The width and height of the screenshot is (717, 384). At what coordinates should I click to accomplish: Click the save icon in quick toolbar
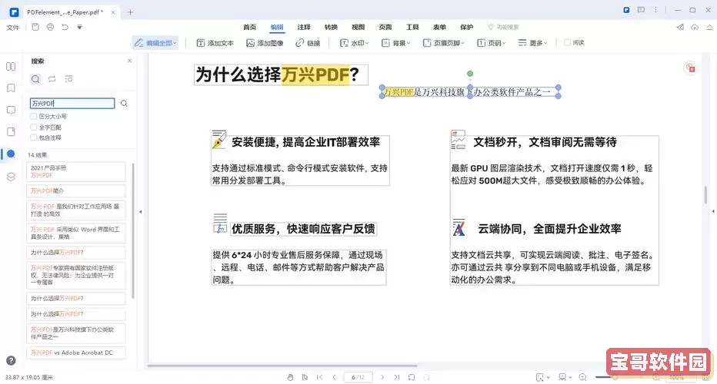coord(35,27)
